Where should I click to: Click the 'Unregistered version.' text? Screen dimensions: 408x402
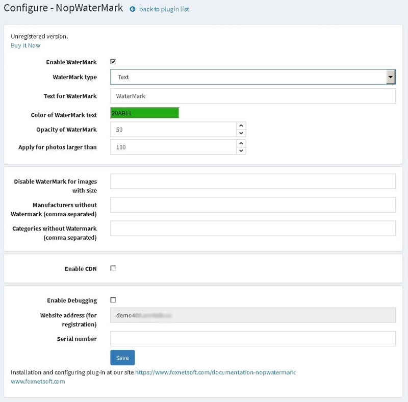39,36
